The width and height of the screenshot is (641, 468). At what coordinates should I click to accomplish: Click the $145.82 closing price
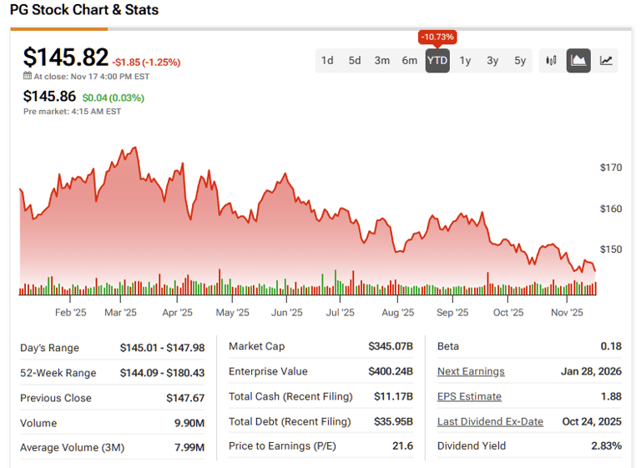66,57
